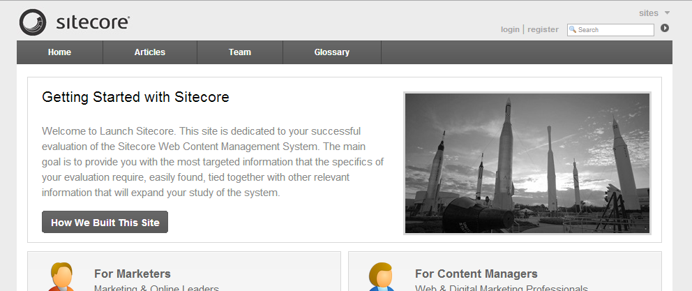Open the For Marketers heading link
Image resolution: width=692 pixels, height=291 pixels.
(x=133, y=274)
